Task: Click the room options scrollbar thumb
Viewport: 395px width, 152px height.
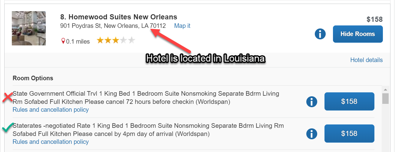Action: point(385,99)
